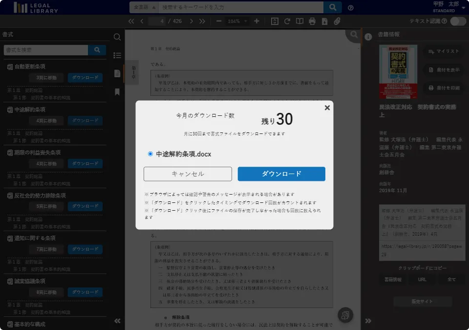Click 8頁に移動 under 誠実協議条項

tap(46, 292)
